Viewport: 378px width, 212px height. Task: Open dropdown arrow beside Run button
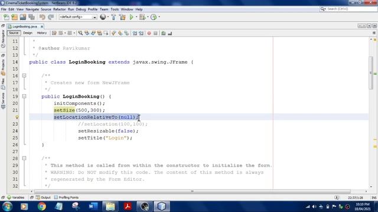pyautogui.click(x=136, y=17)
